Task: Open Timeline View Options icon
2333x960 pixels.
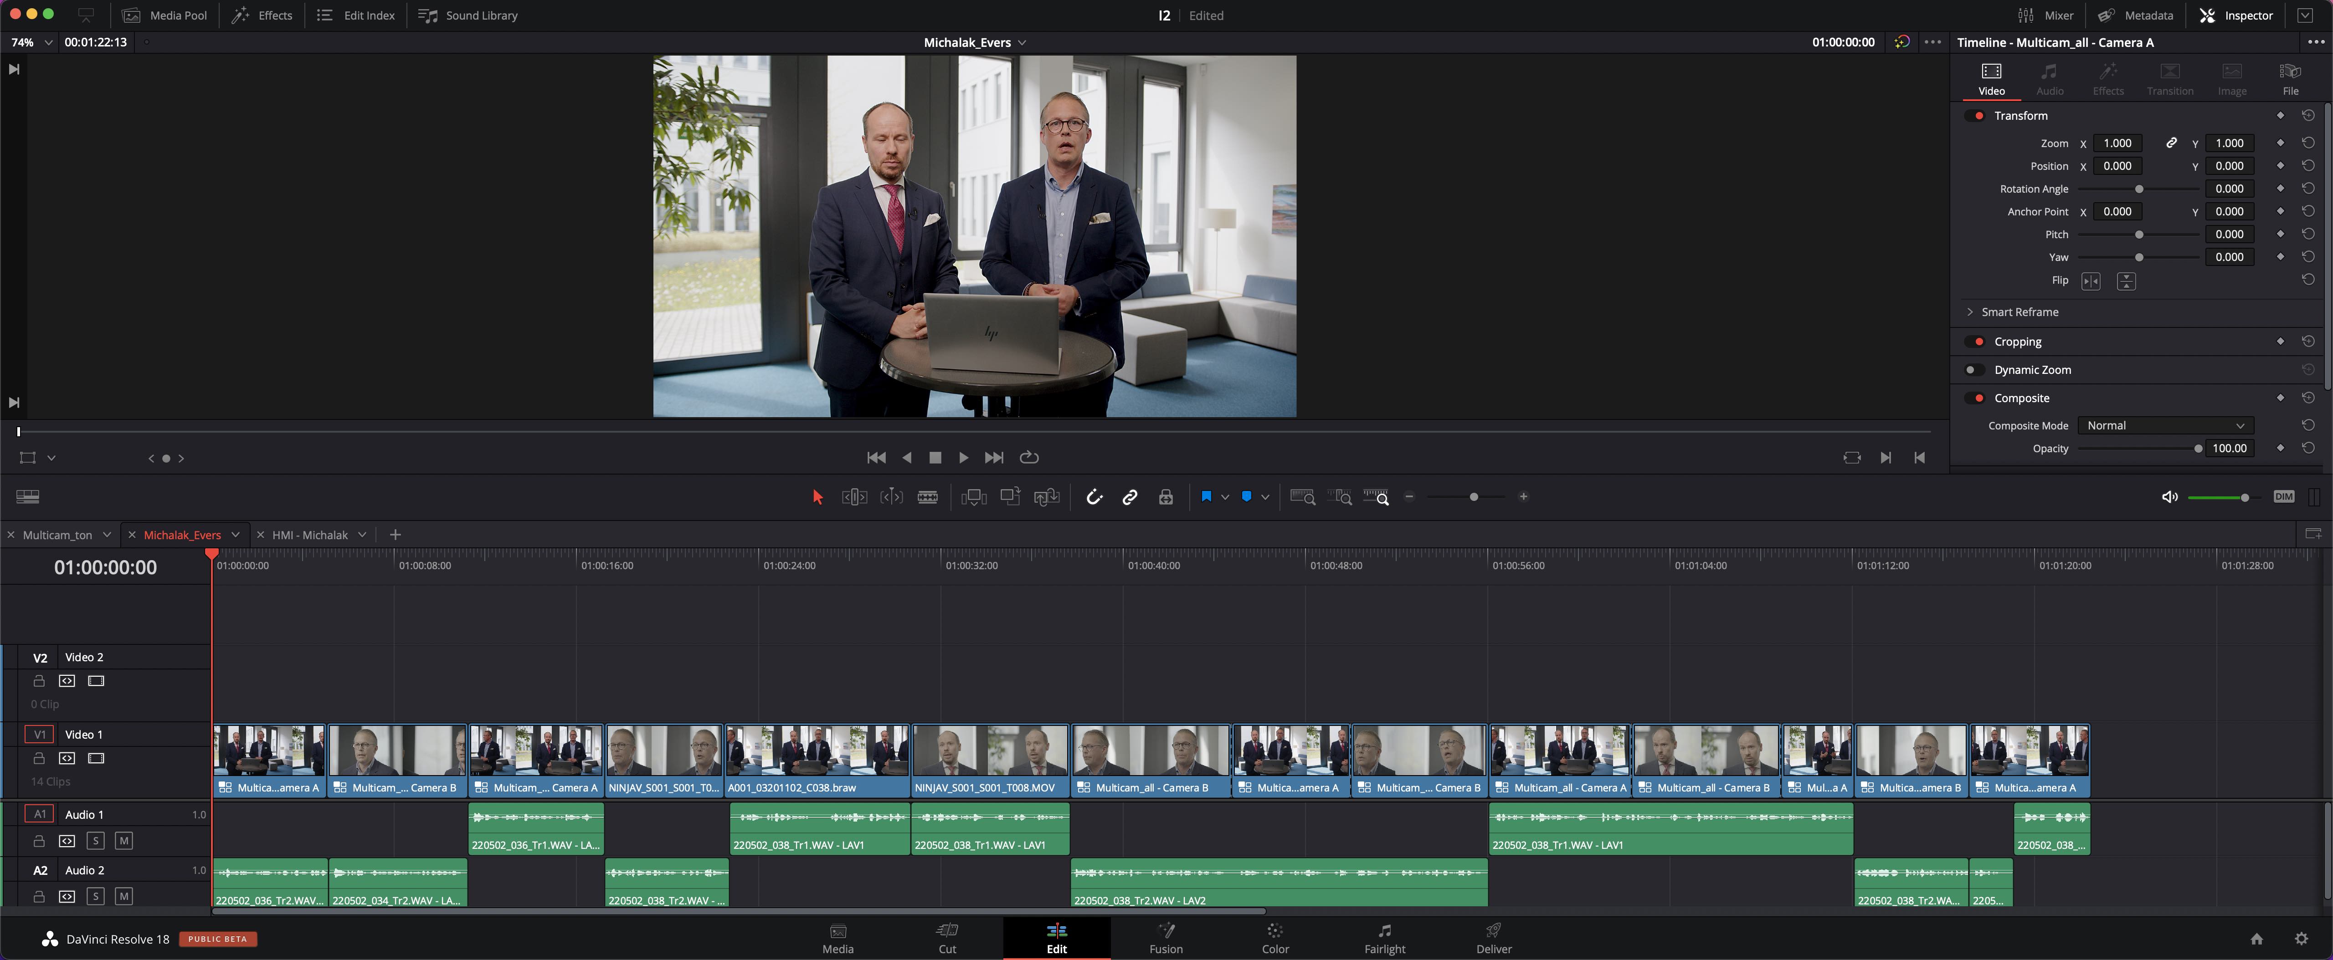Action: (x=28, y=497)
